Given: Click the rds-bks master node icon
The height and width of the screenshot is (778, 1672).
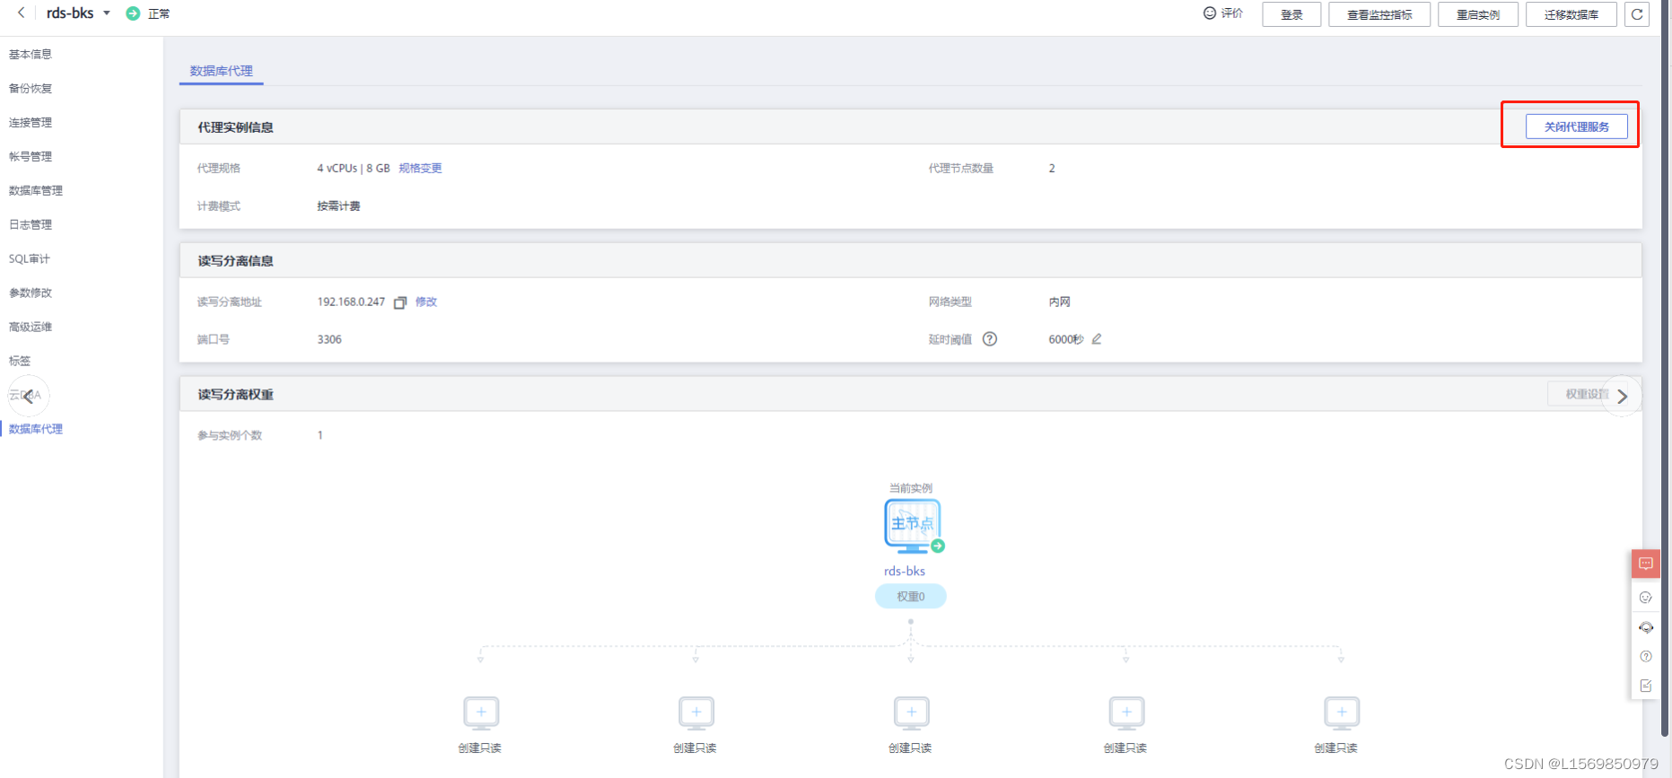Looking at the screenshot, I should (x=912, y=525).
